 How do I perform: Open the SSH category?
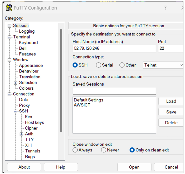pyautogui.click(x=24, y=111)
